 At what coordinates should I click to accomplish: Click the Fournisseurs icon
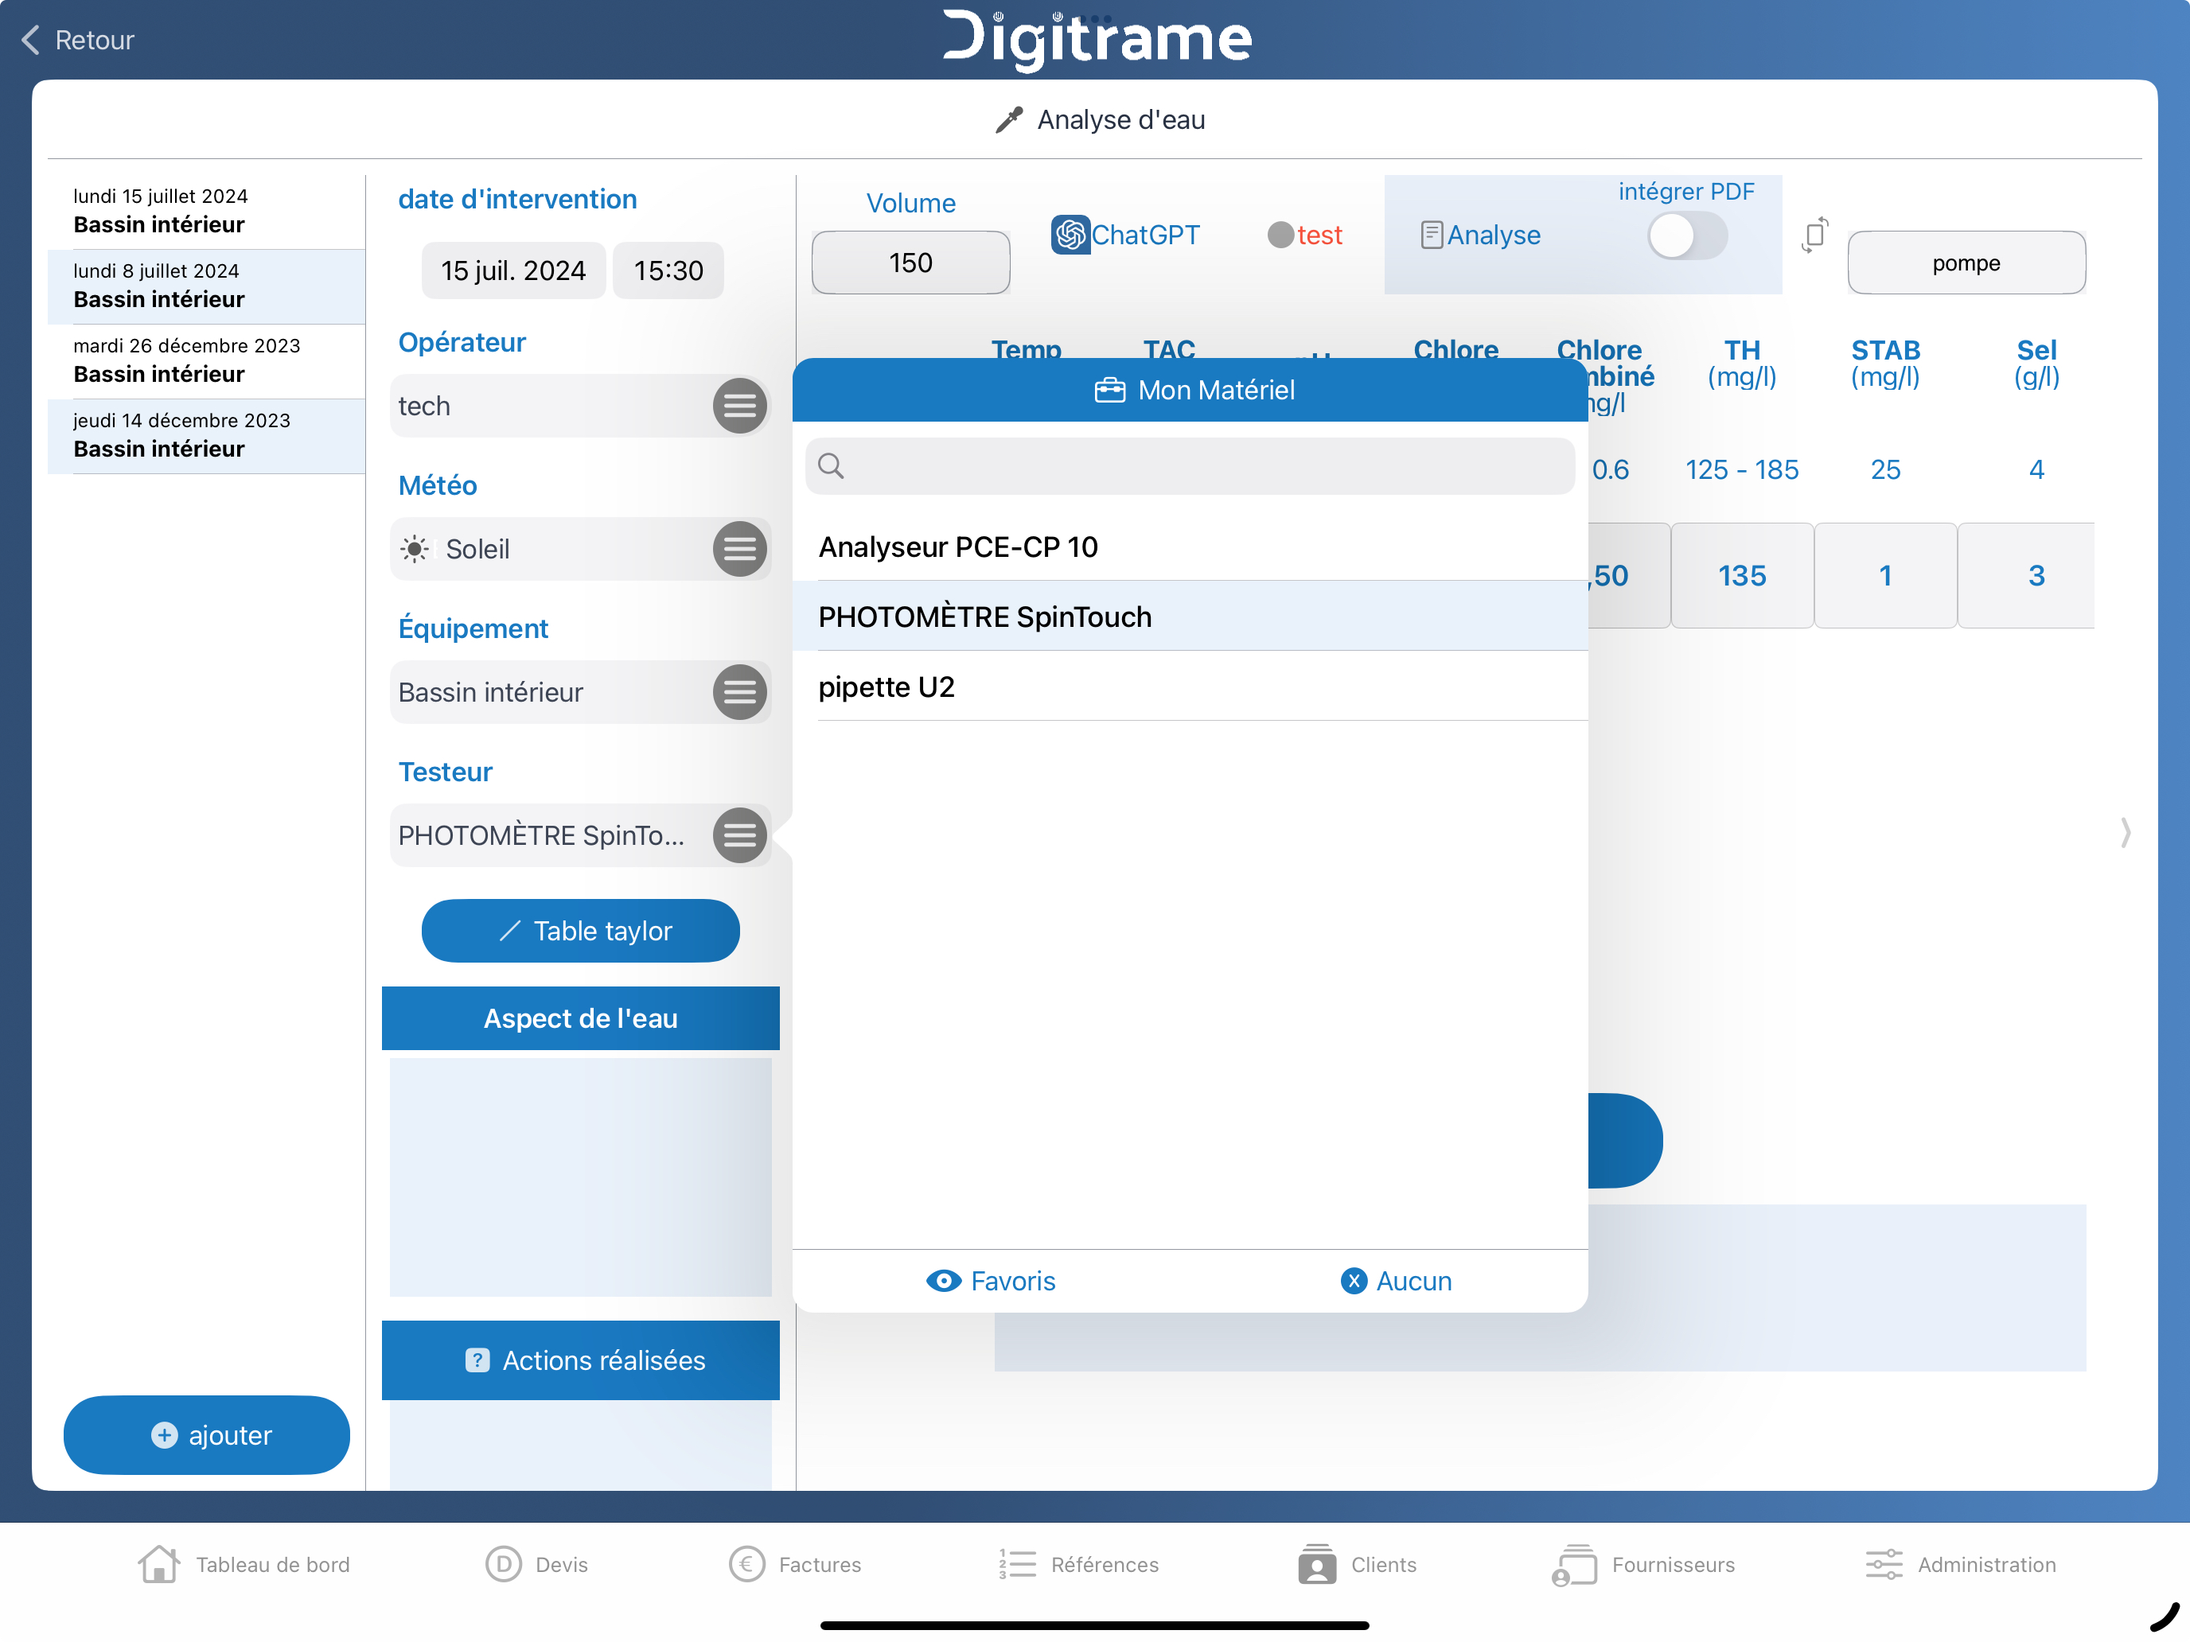pos(1574,1564)
